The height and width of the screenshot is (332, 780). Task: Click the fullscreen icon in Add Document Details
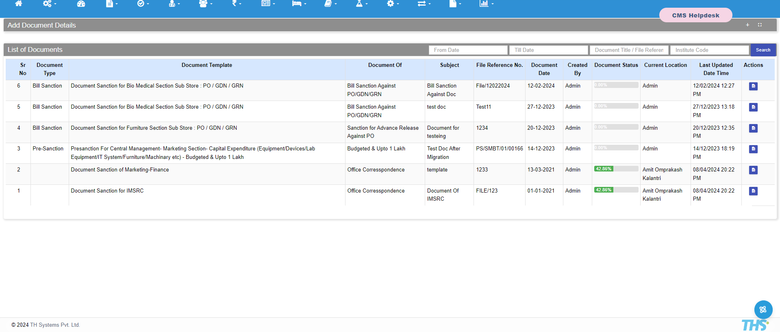[x=760, y=25]
